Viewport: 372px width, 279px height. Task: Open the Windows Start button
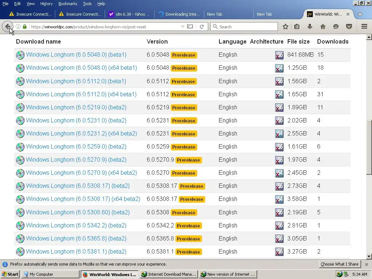click(x=10, y=274)
